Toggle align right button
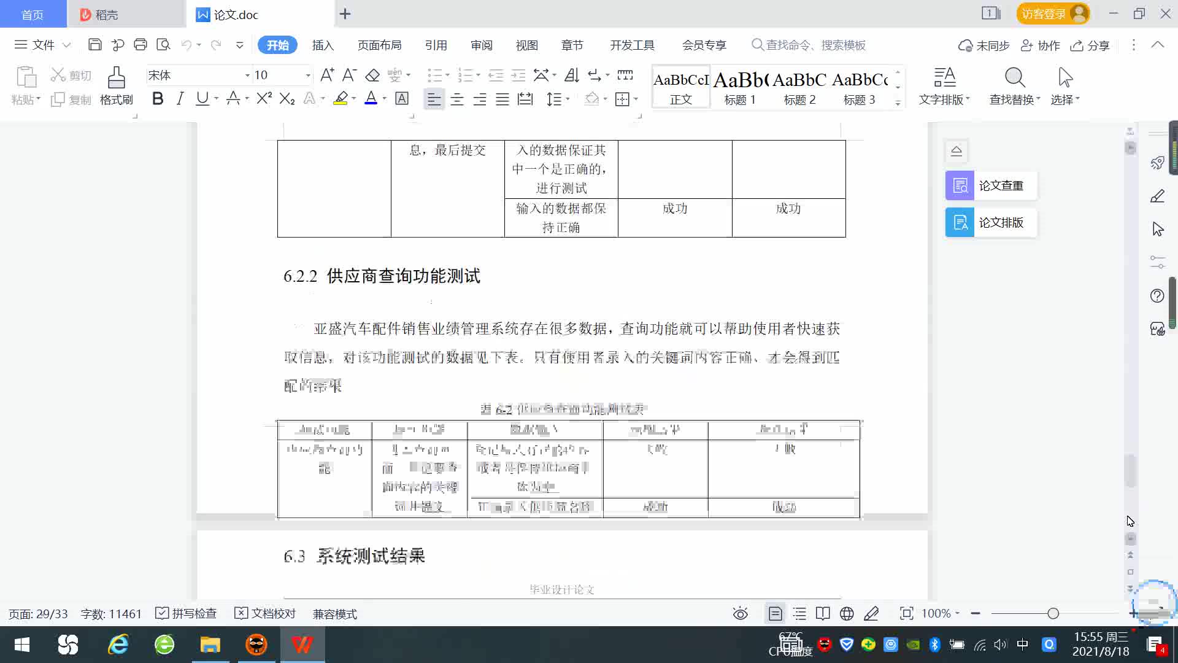This screenshot has height=663, width=1178. point(480,99)
